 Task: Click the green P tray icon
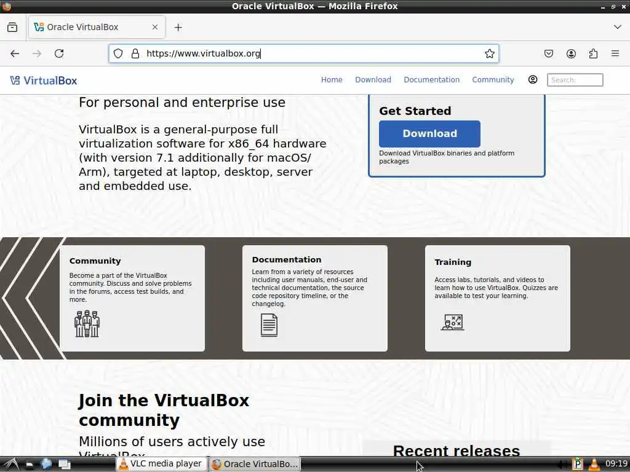coord(577,465)
